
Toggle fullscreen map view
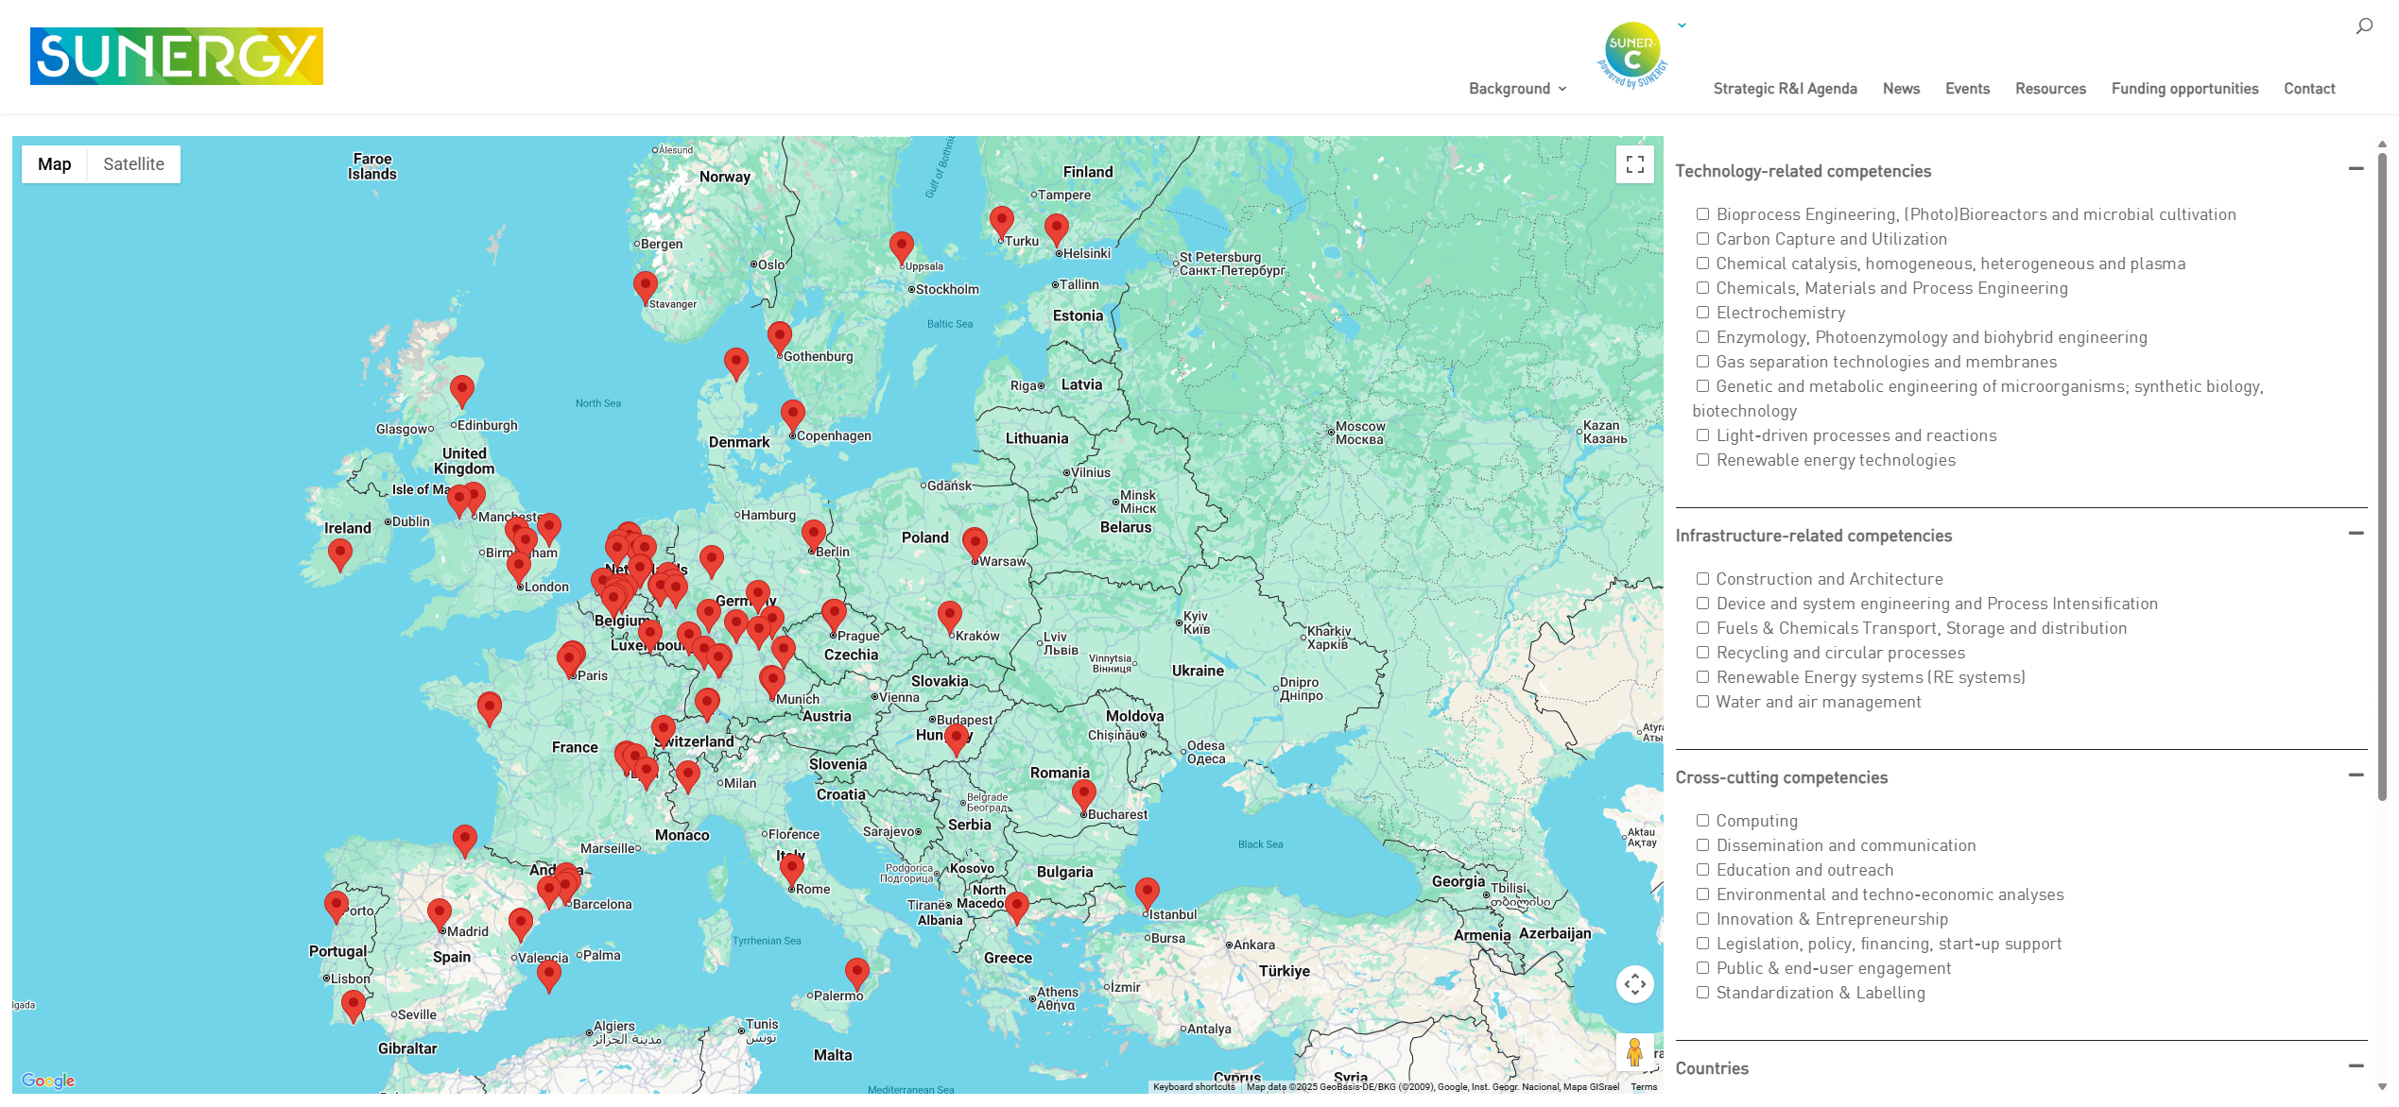pyautogui.click(x=1635, y=164)
